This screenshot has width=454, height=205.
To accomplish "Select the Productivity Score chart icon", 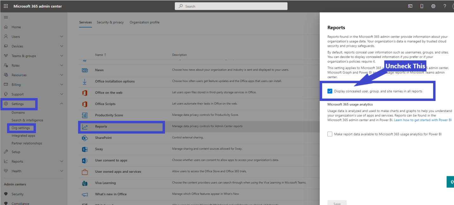I will 85,115.
